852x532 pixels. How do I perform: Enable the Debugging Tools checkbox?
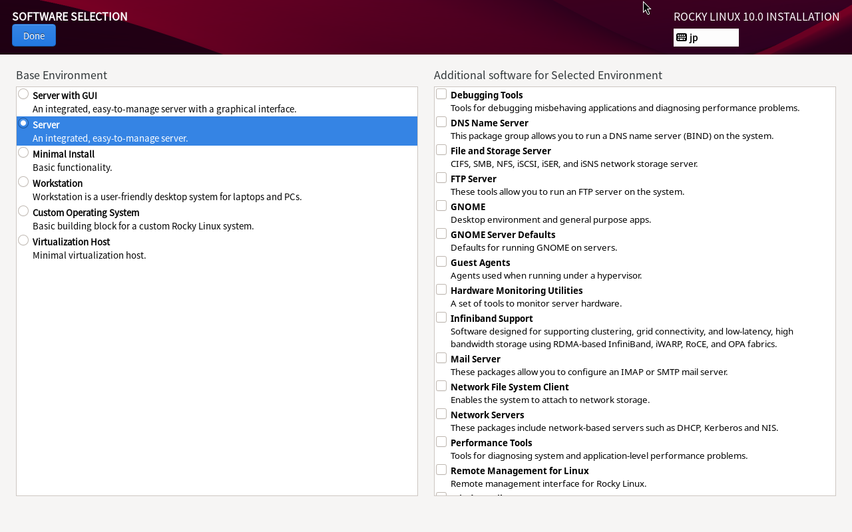coord(441,94)
